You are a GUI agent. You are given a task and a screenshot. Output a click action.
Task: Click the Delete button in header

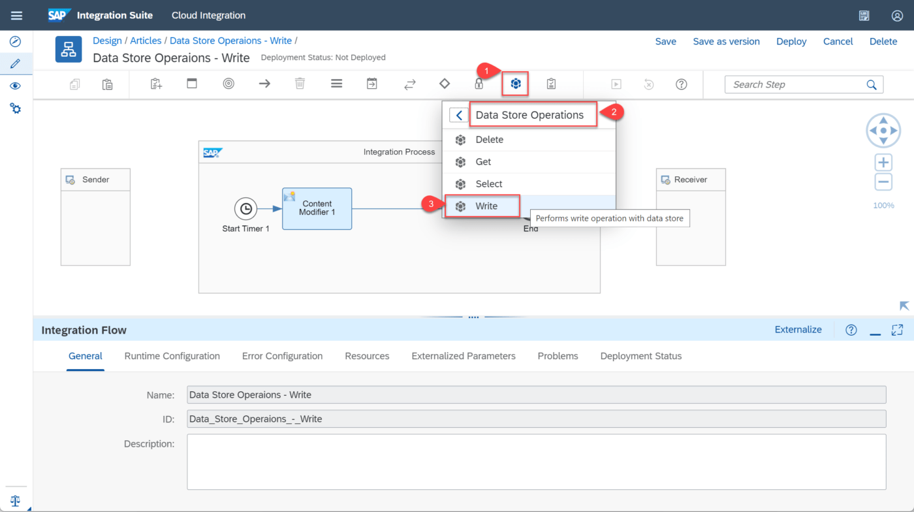pos(883,41)
